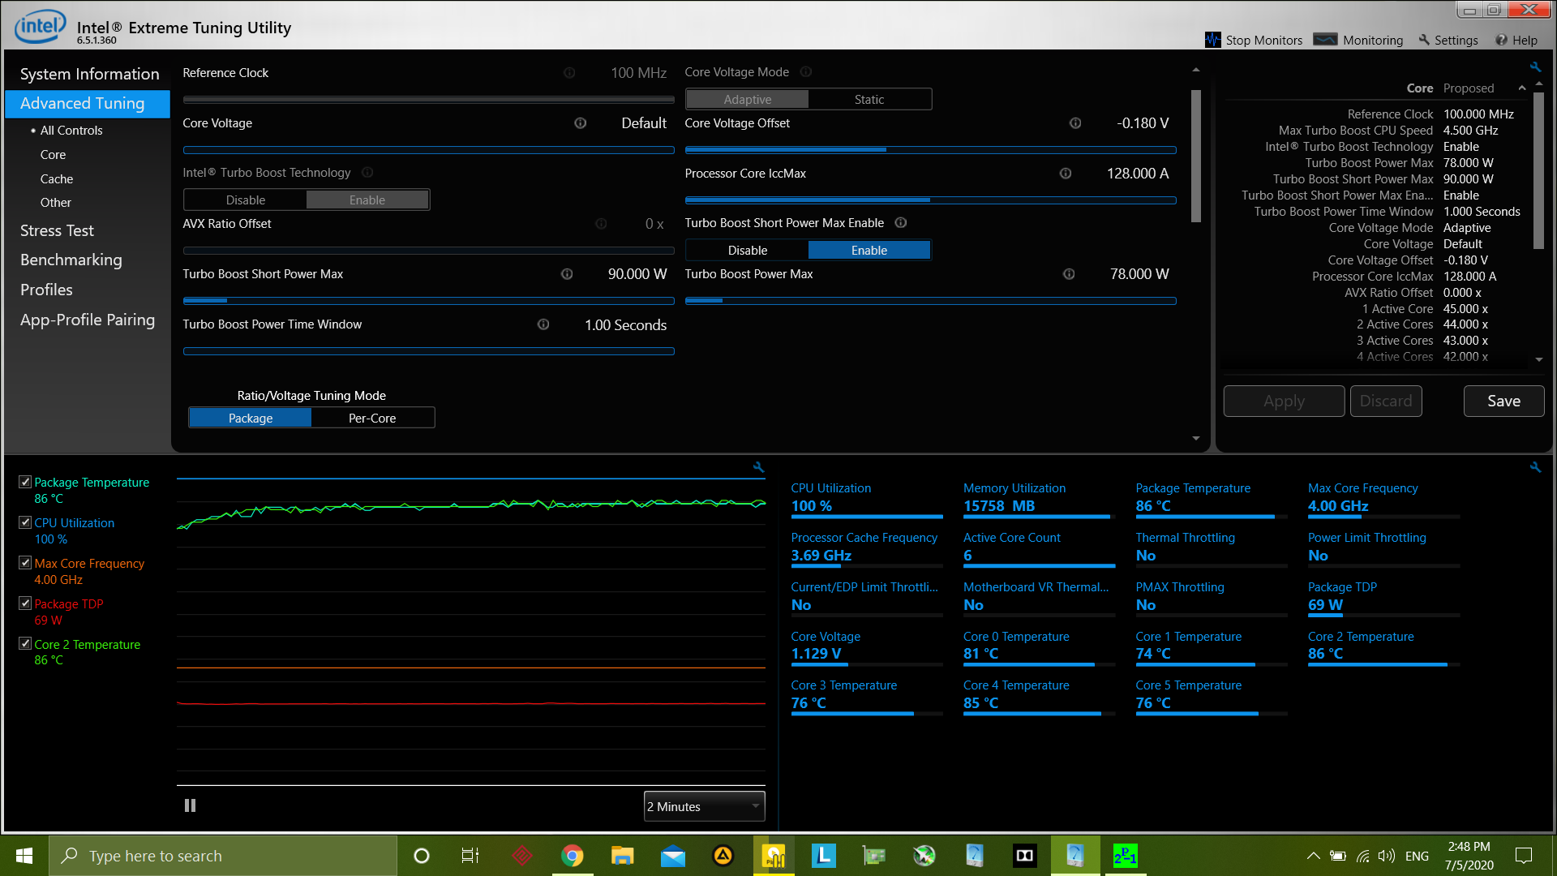Collapse the Core Proposed settings section
The height and width of the screenshot is (876, 1557).
tap(1522, 88)
